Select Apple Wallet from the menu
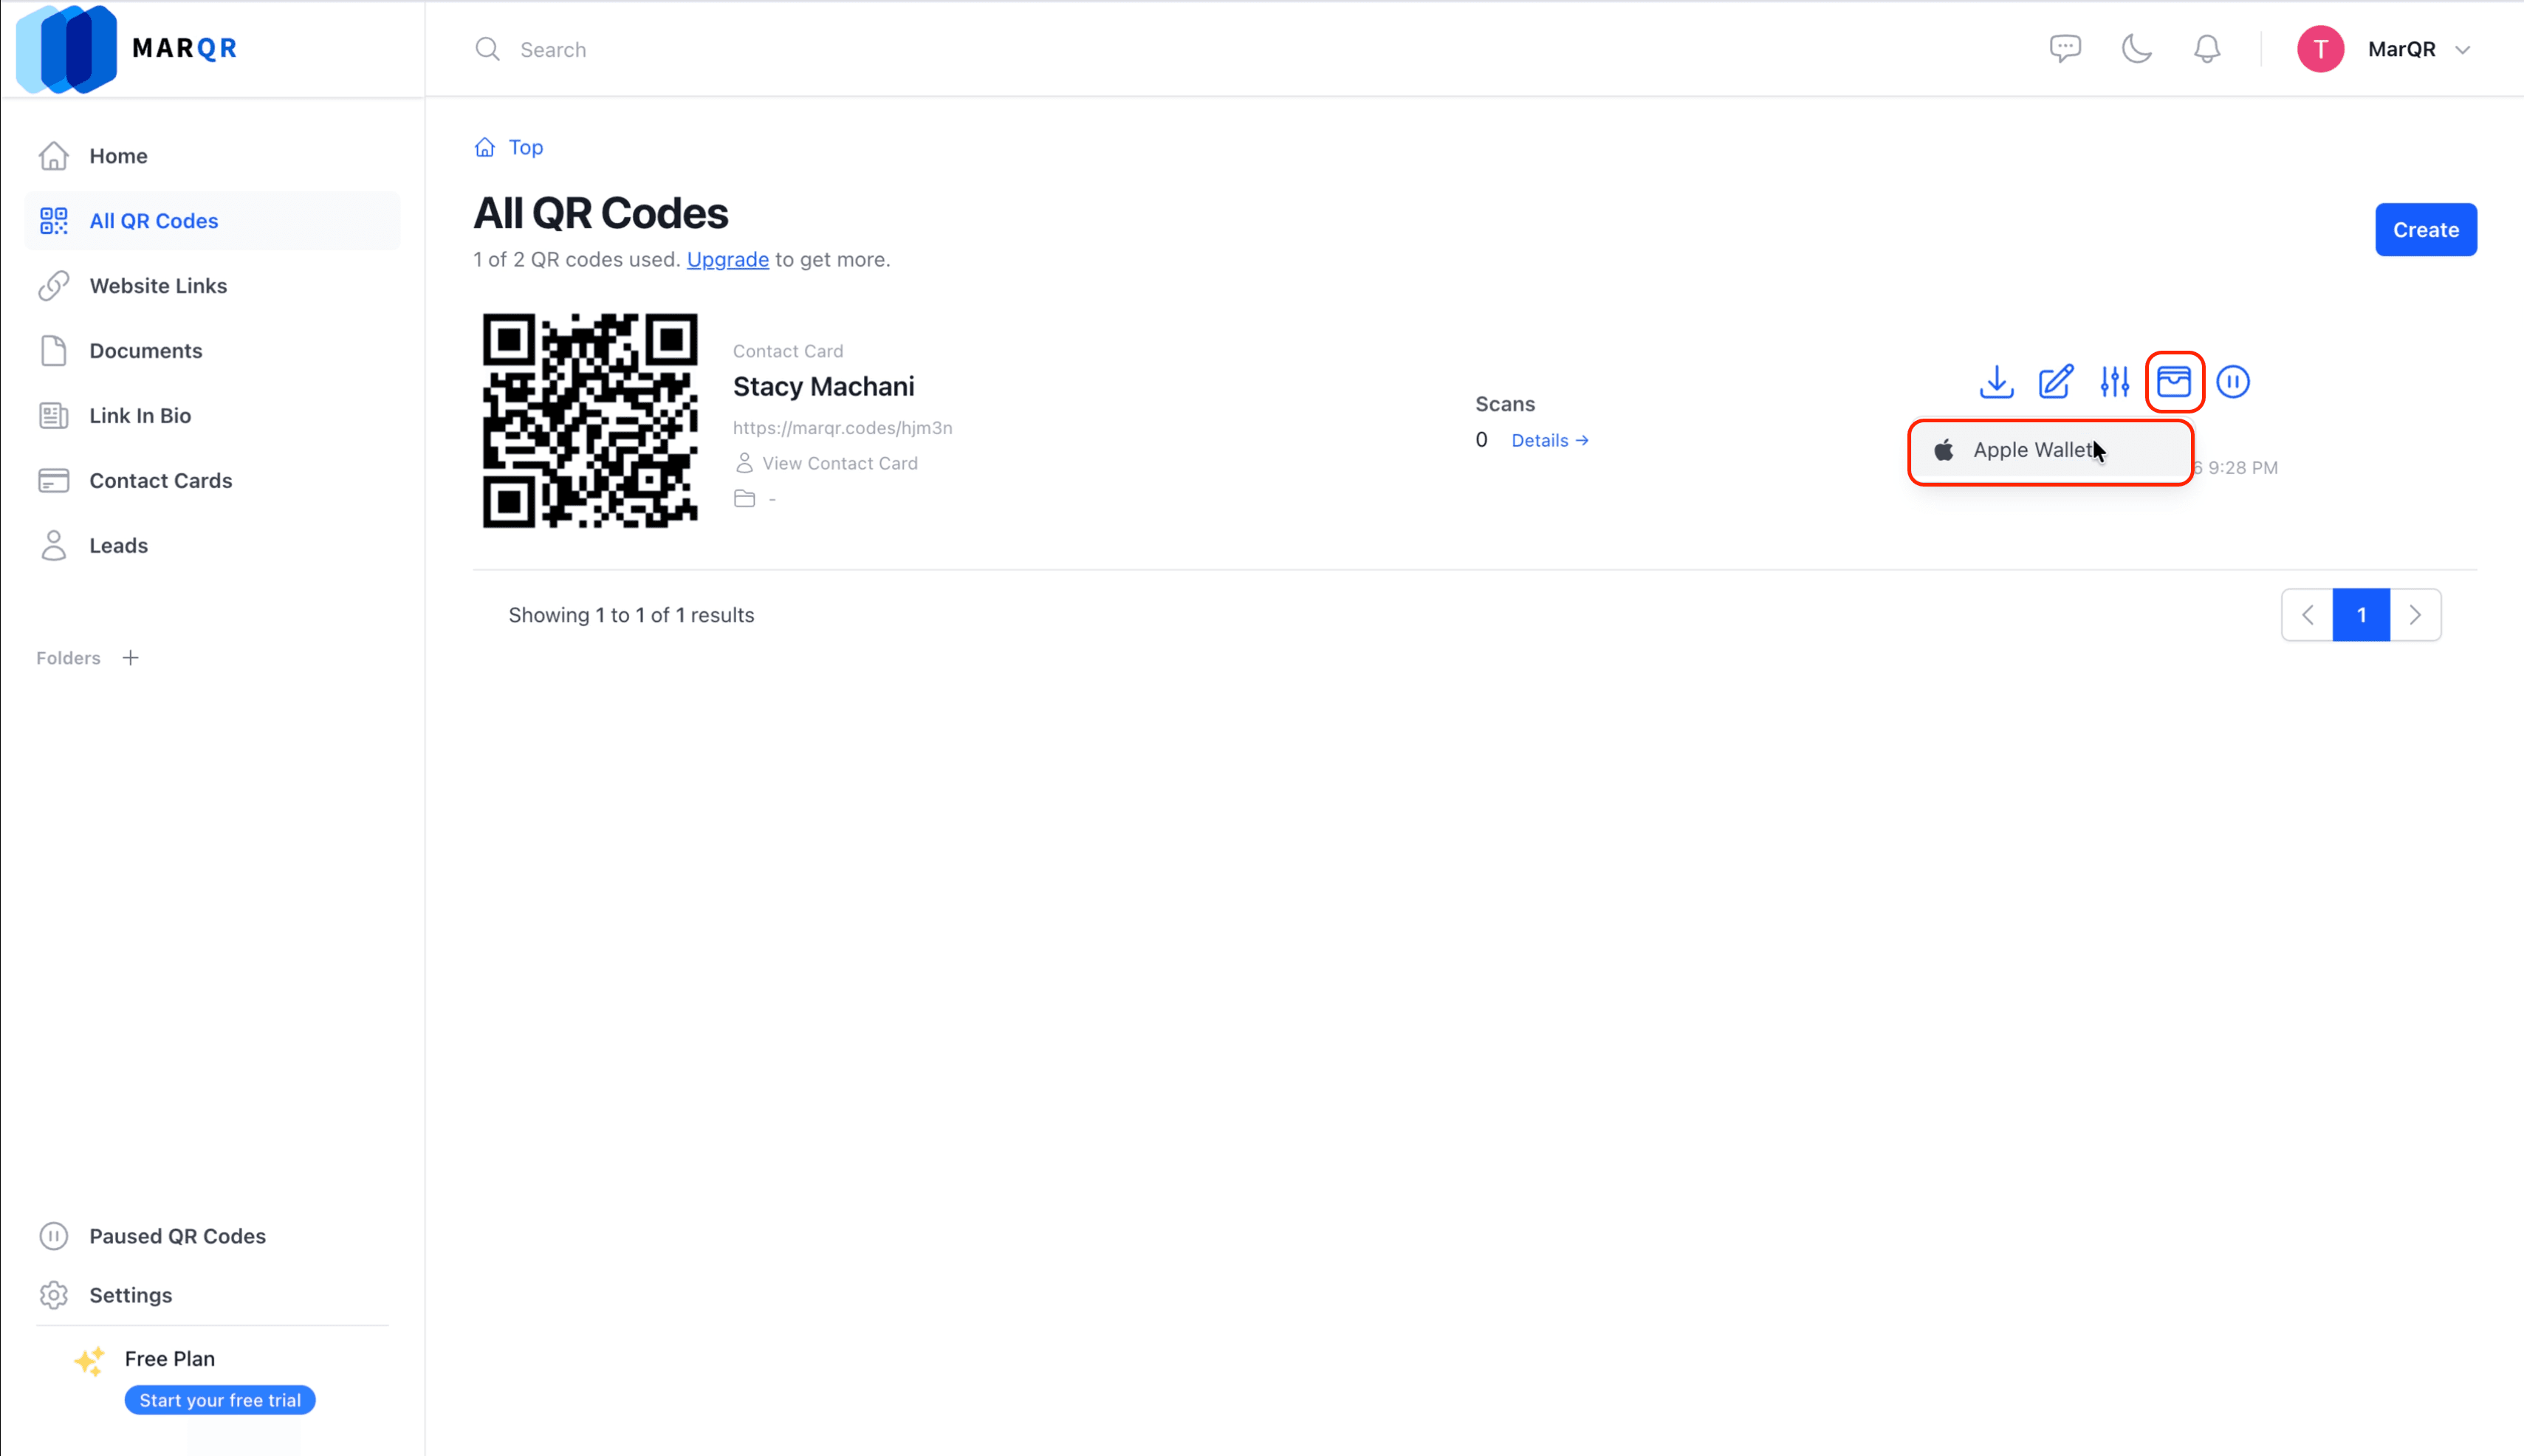Image resolution: width=2524 pixels, height=1456 pixels. coord(2030,450)
